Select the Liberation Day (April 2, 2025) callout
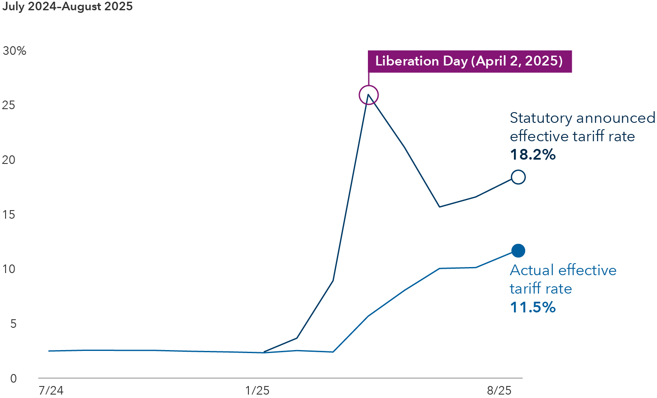The height and width of the screenshot is (398, 657). pyautogui.click(x=469, y=61)
